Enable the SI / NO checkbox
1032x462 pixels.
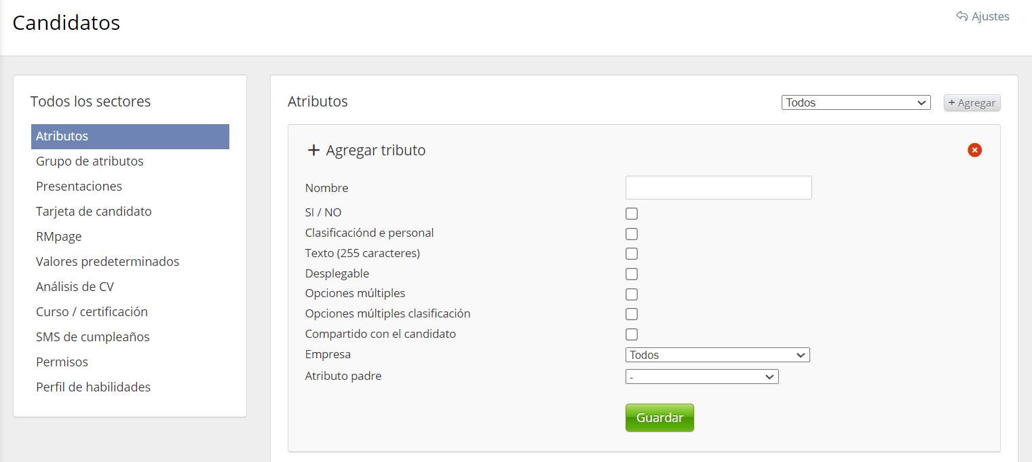click(632, 214)
